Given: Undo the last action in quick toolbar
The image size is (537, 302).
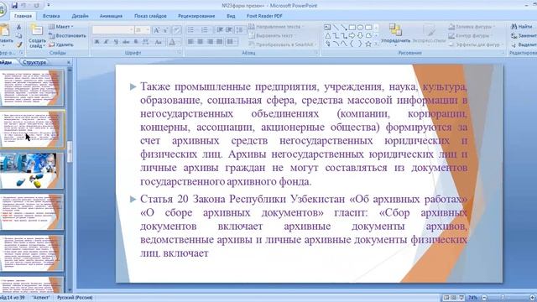Looking at the screenshot, I should (x=24, y=6).
